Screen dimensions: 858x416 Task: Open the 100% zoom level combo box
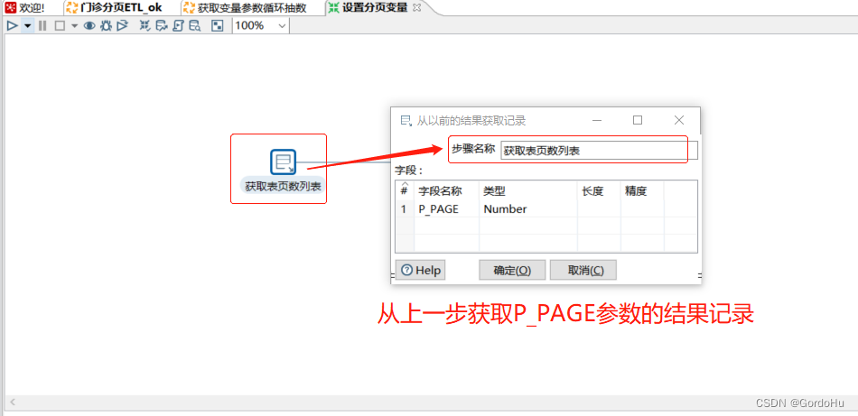(260, 25)
